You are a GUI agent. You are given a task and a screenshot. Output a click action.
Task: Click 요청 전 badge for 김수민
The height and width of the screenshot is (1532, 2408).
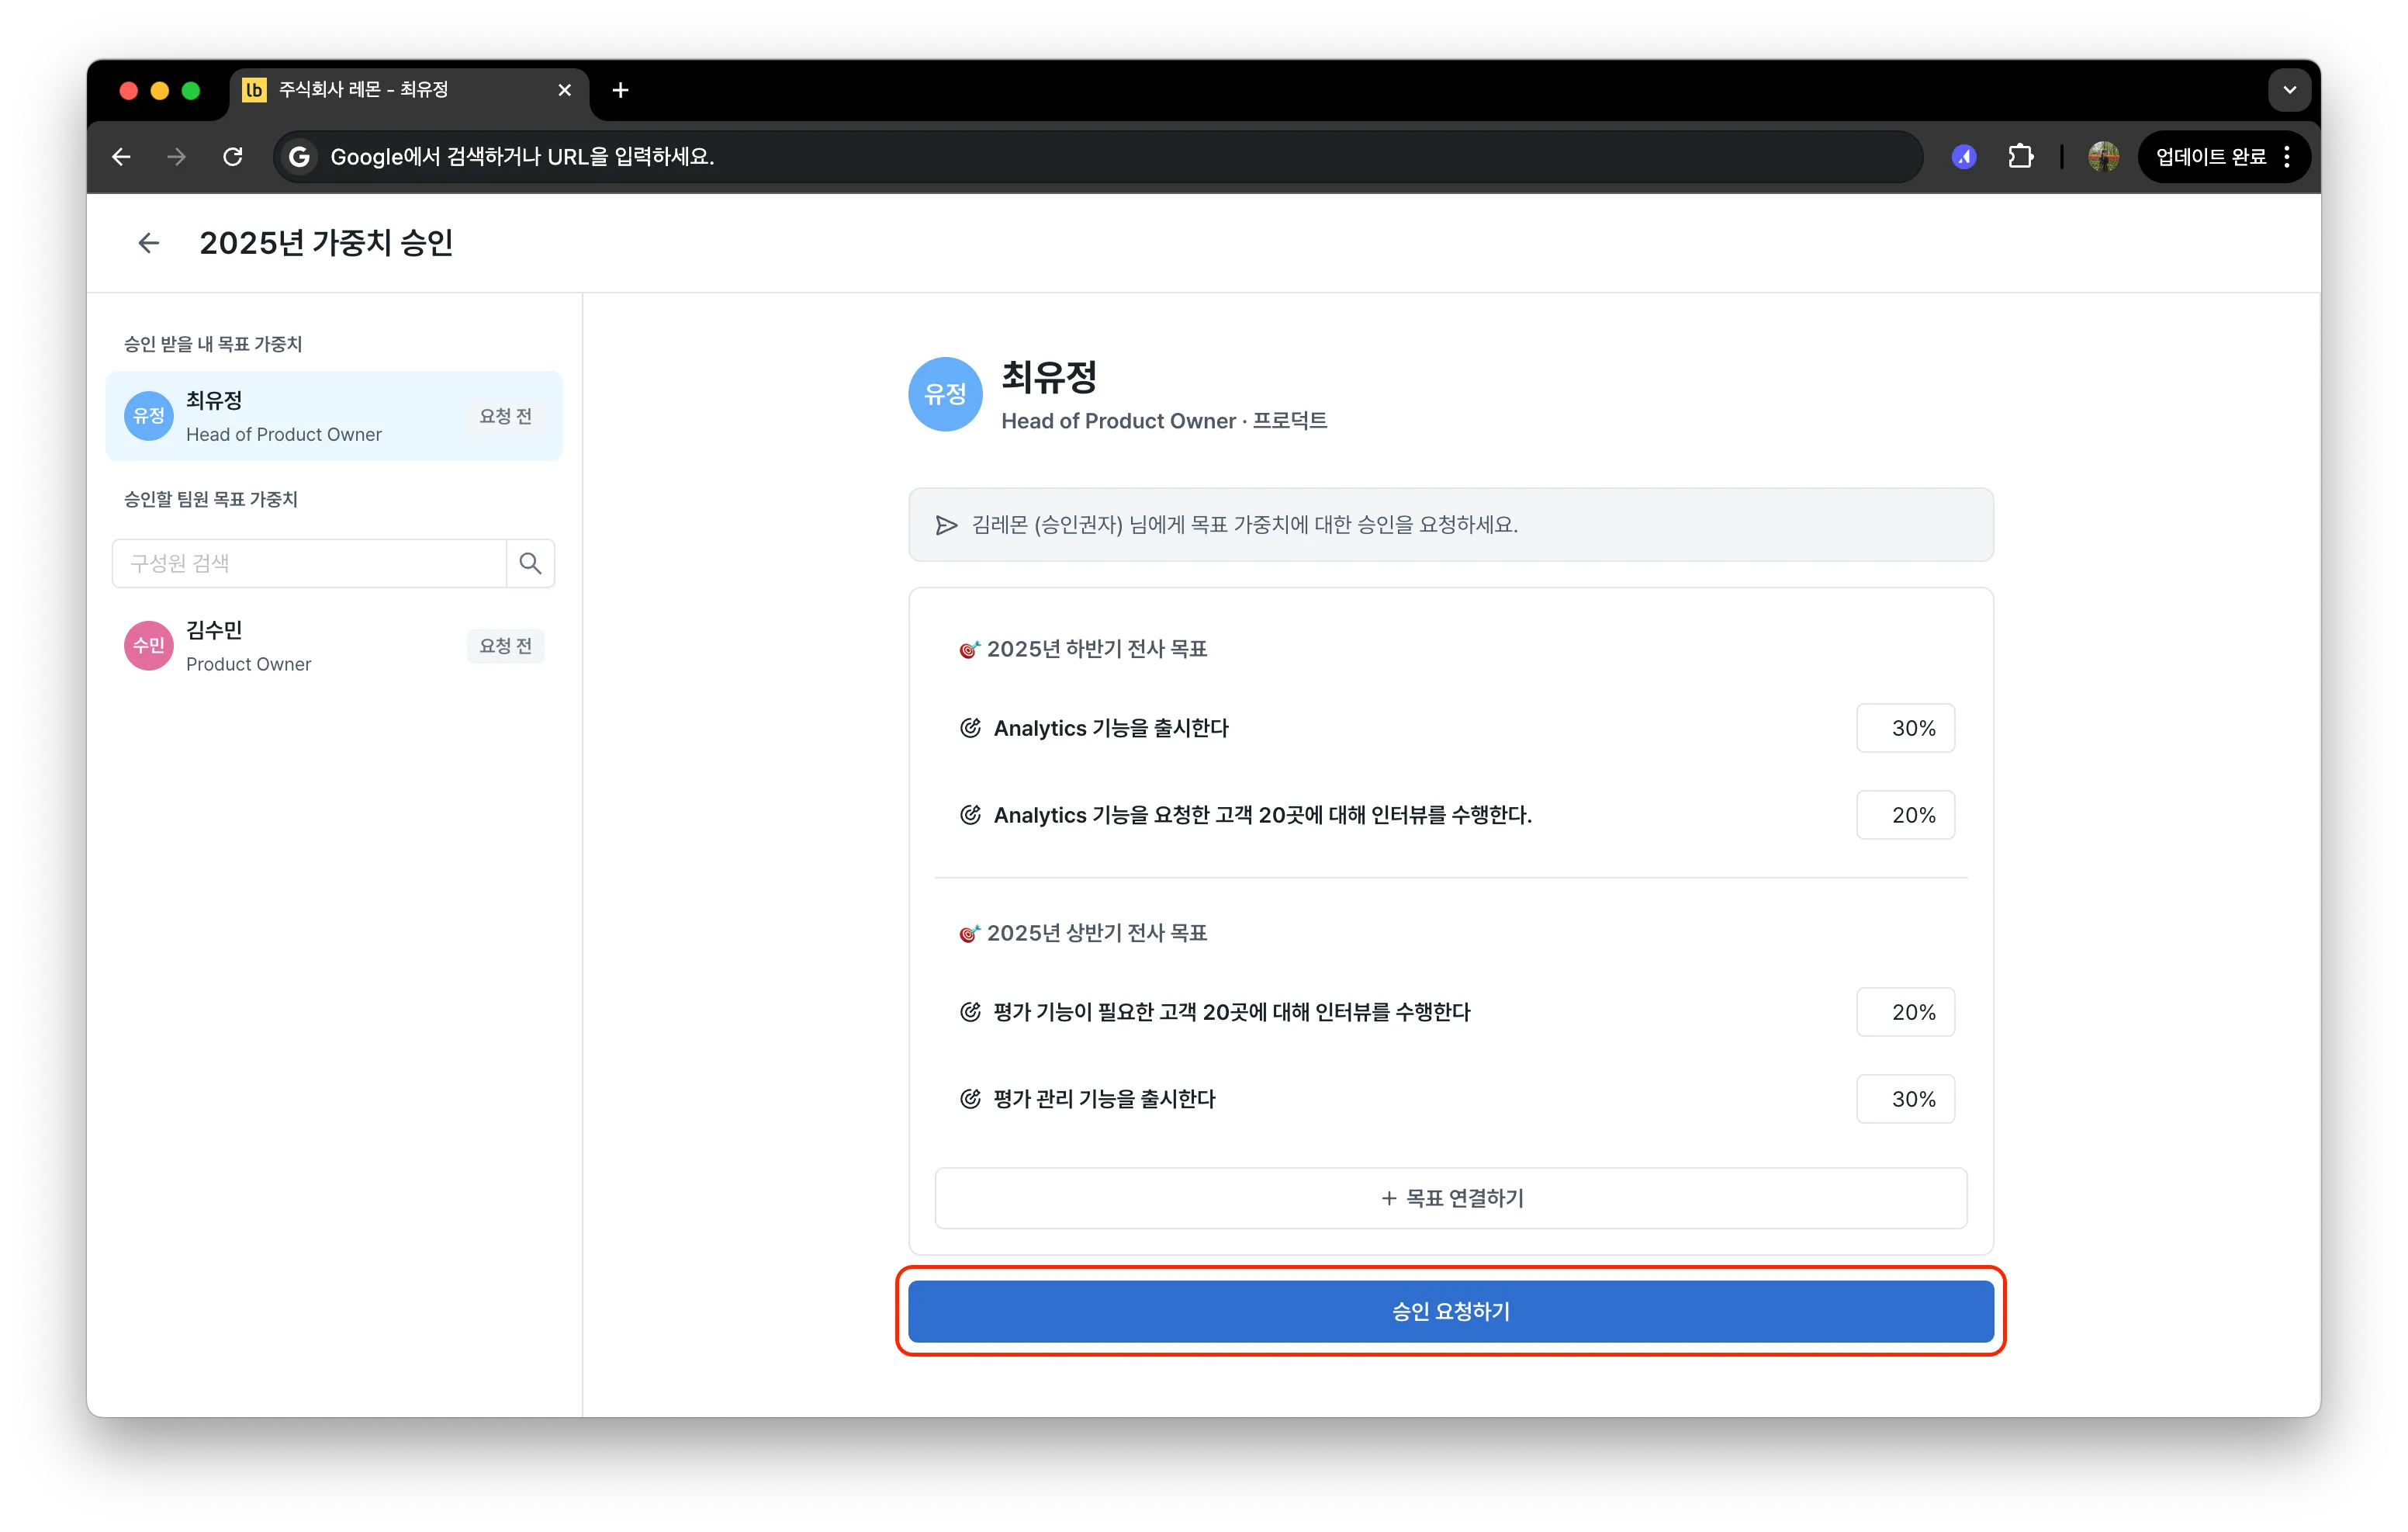point(505,646)
